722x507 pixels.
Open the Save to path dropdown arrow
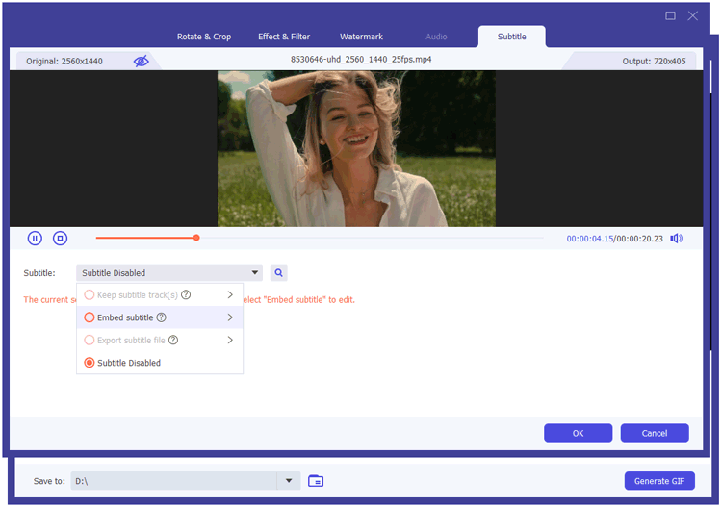[x=289, y=481]
